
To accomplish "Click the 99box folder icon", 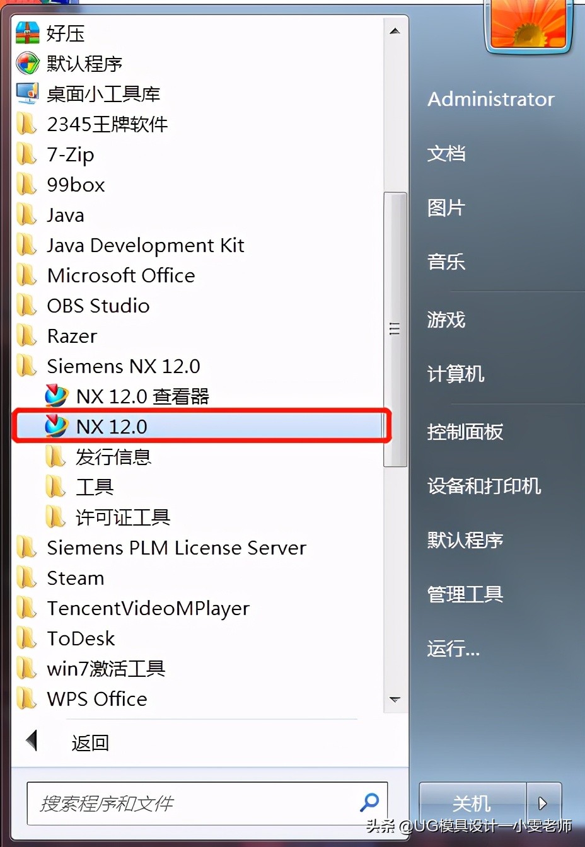I will pyautogui.click(x=26, y=184).
